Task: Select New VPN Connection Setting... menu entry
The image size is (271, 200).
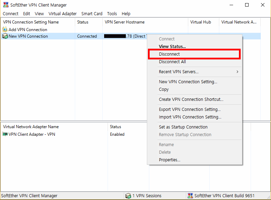Action: point(194,82)
